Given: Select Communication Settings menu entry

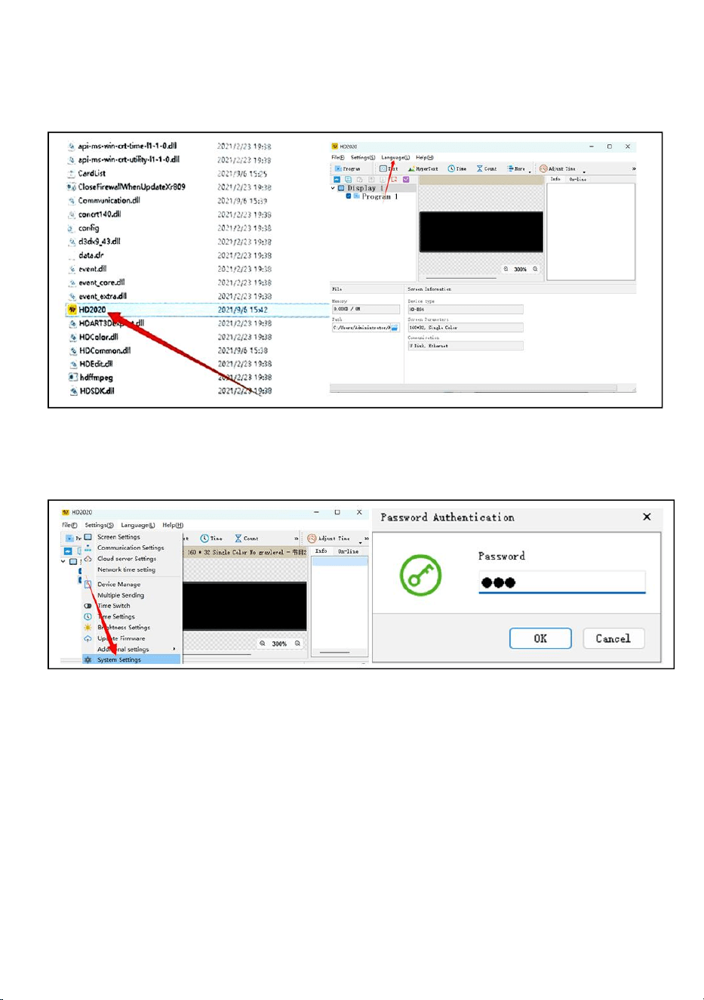Looking at the screenshot, I should click(131, 548).
